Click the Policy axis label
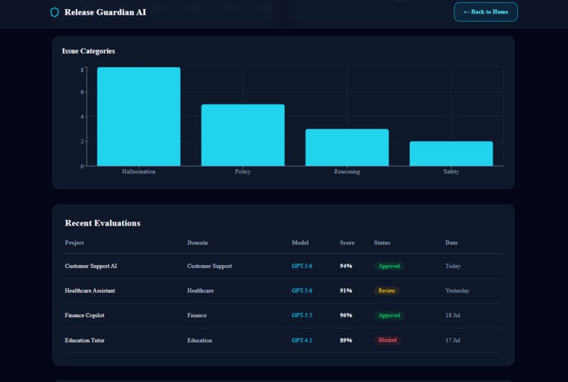 (242, 171)
